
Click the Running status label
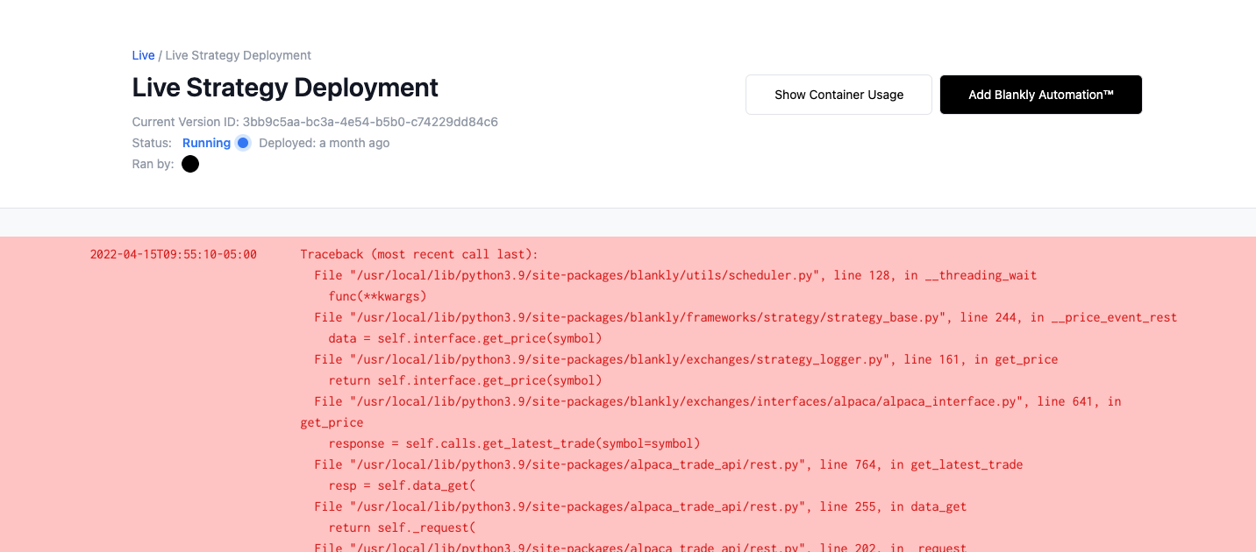click(x=206, y=142)
